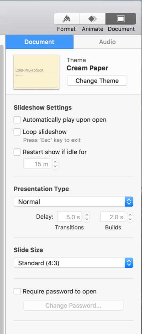
Task: Click the idle time stepper arrows
Action: 55,164
